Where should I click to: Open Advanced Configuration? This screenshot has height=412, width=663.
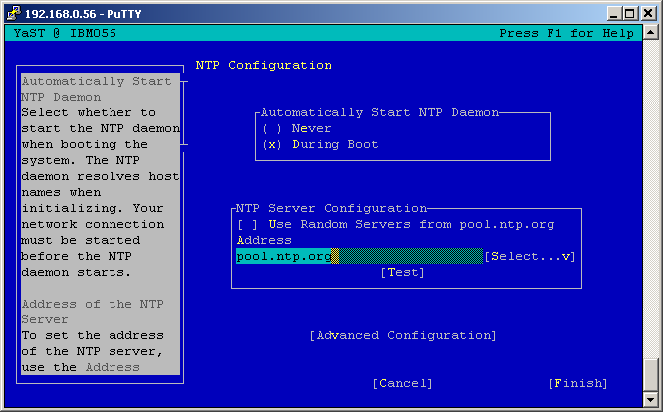pos(402,335)
